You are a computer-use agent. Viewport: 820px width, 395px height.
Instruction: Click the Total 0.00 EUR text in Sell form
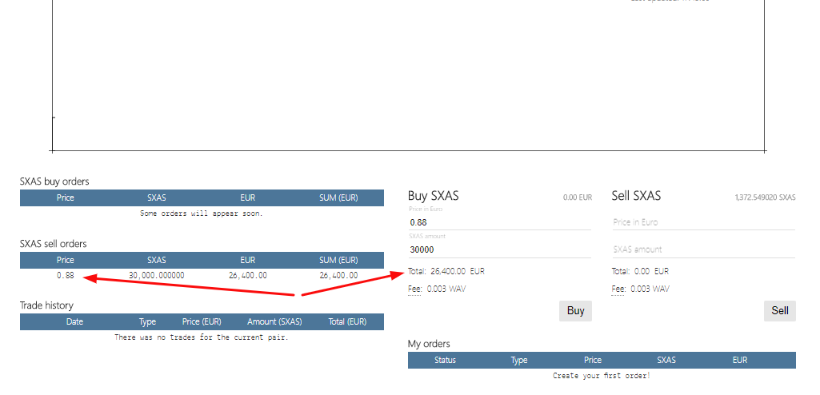click(640, 271)
